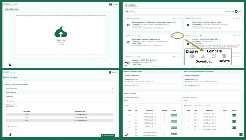Click the info icon on the aBreastL_3000_5fx card
The width and height of the screenshot is (246, 140).
pyautogui.click(x=128, y=63)
